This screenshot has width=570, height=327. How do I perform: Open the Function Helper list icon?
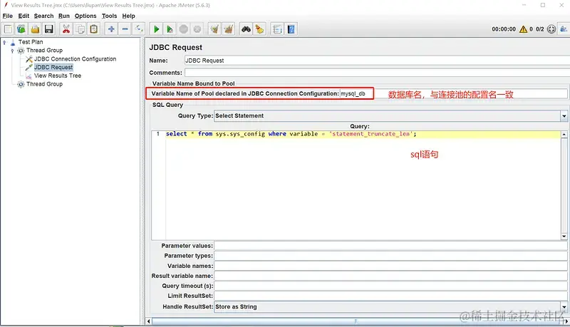point(277,29)
